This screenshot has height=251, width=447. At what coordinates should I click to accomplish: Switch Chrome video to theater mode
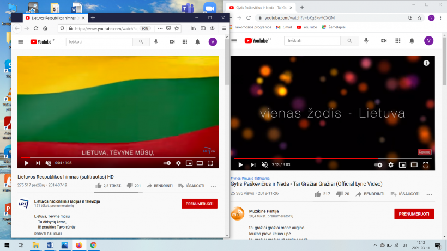(414, 165)
